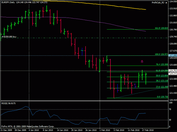Click the FxPro MT4 copyright text

point(28,126)
